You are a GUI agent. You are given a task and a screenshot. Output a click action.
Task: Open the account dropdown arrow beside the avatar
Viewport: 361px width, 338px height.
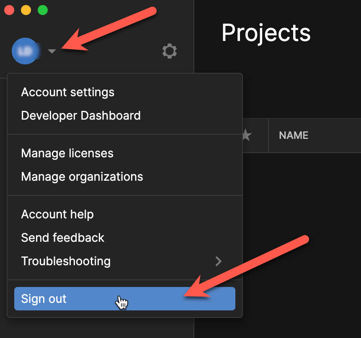[51, 51]
